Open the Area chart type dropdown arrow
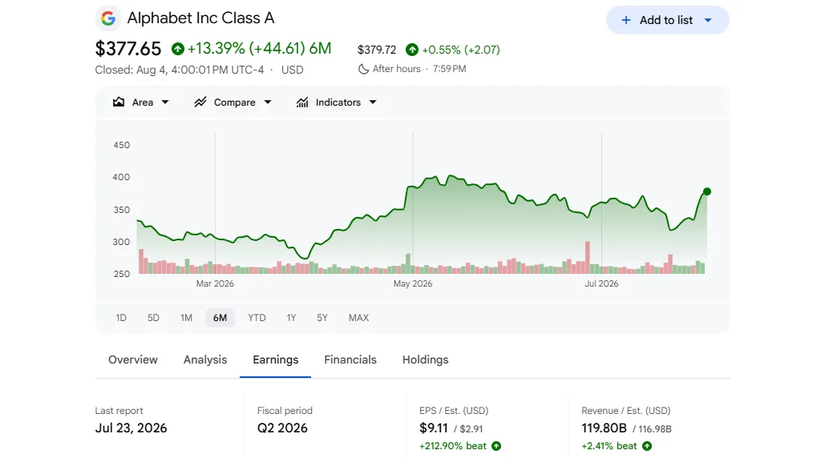 pos(165,102)
